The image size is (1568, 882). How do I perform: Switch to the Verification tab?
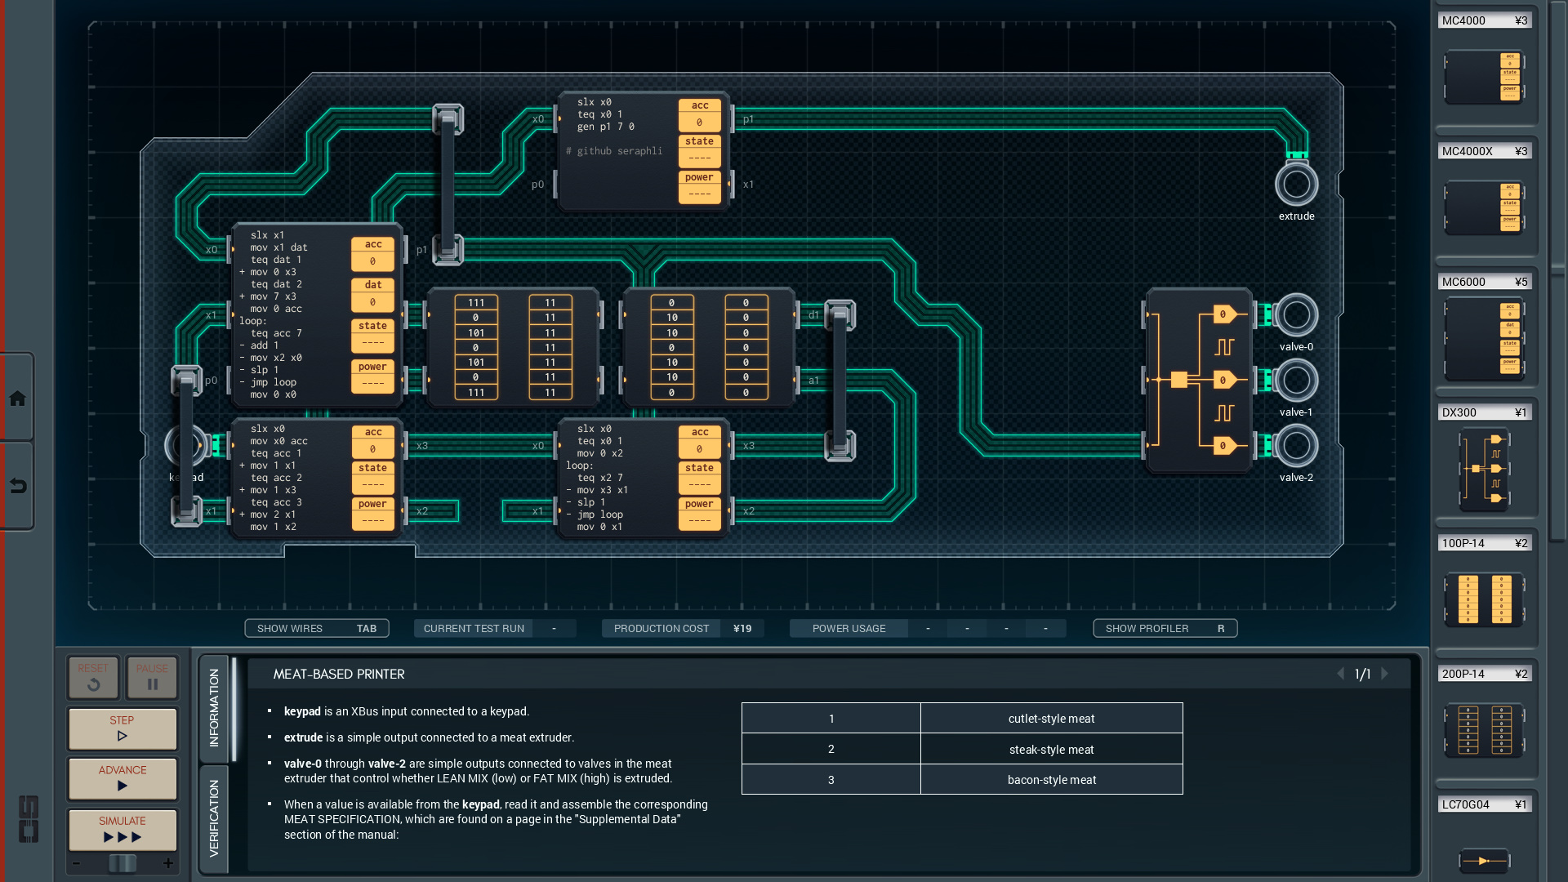(x=214, y=818)
